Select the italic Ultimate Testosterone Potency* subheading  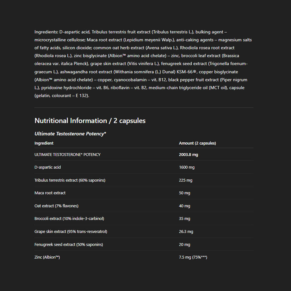point(70,134)
